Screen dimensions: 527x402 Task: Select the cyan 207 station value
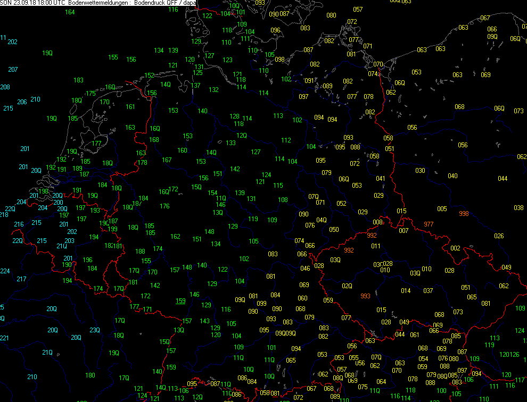click(13, 70)
